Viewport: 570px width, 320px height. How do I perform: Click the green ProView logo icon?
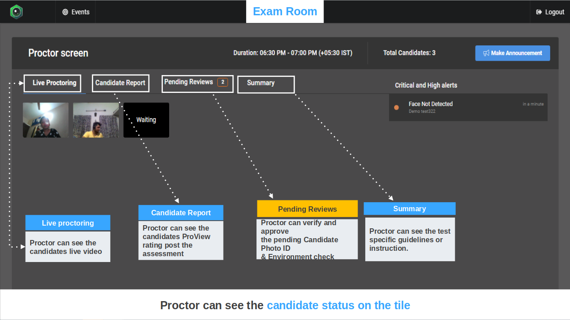pos(17,12)
